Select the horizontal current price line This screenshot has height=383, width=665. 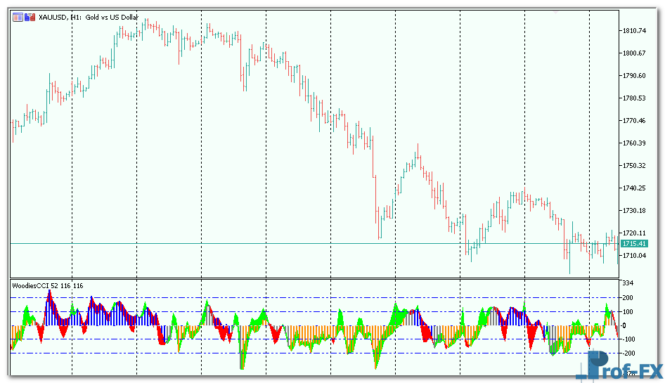click(x=281, y=243)
